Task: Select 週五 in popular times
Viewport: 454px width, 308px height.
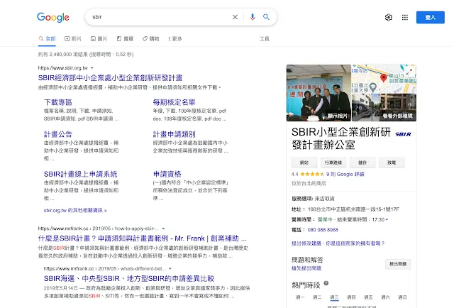Action: 368,297
